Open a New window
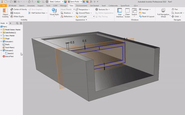Screen dimensions: 185x115 [x=142, y=13]
